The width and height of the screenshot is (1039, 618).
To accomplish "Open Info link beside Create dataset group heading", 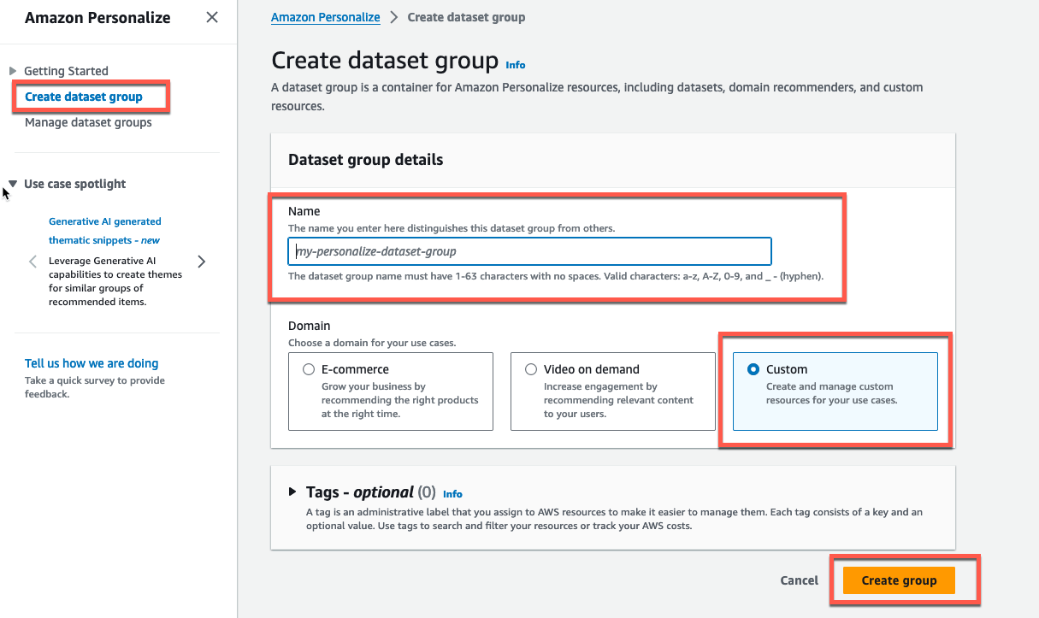I will click(x=516, y=65).
